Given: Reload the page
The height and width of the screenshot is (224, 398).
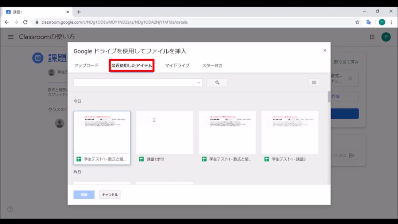Looking at the screenshot, I should click(25, 22).
